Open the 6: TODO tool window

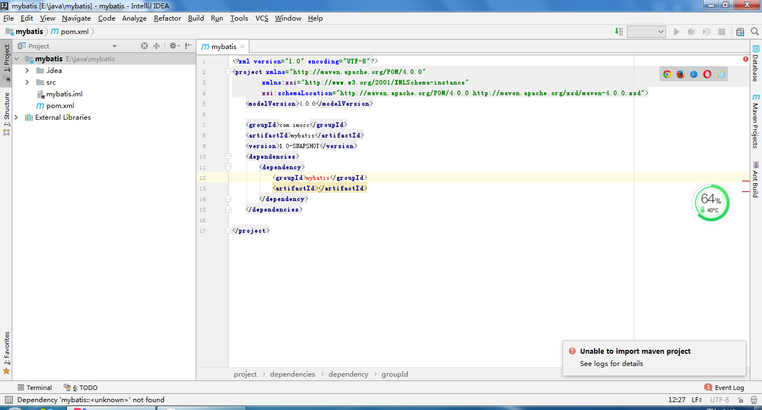coord(80,388)
